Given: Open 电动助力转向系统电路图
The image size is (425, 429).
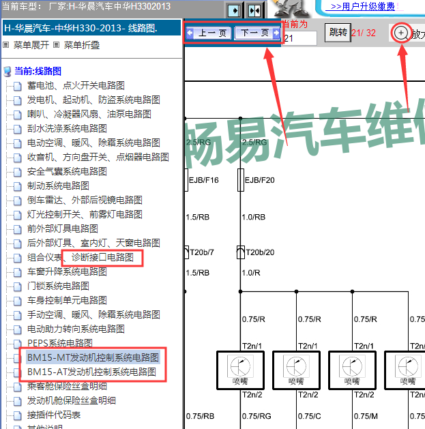Looking at the screenshot, I should tap(76, 329).
